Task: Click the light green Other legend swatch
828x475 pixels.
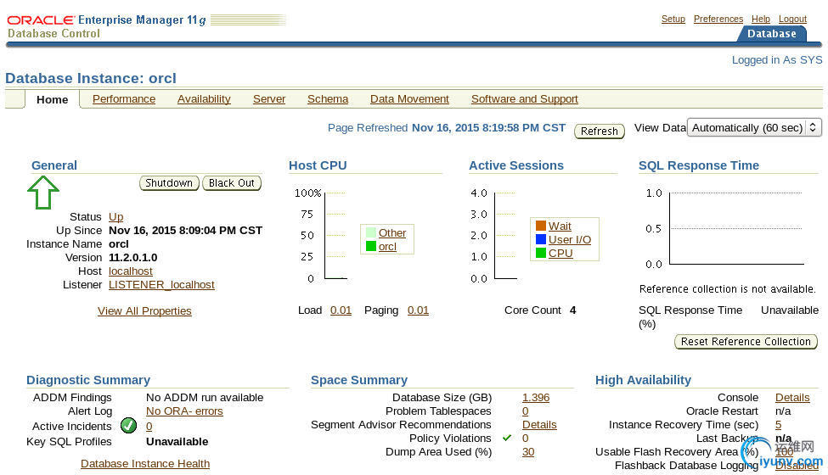Action: [371, 232]
